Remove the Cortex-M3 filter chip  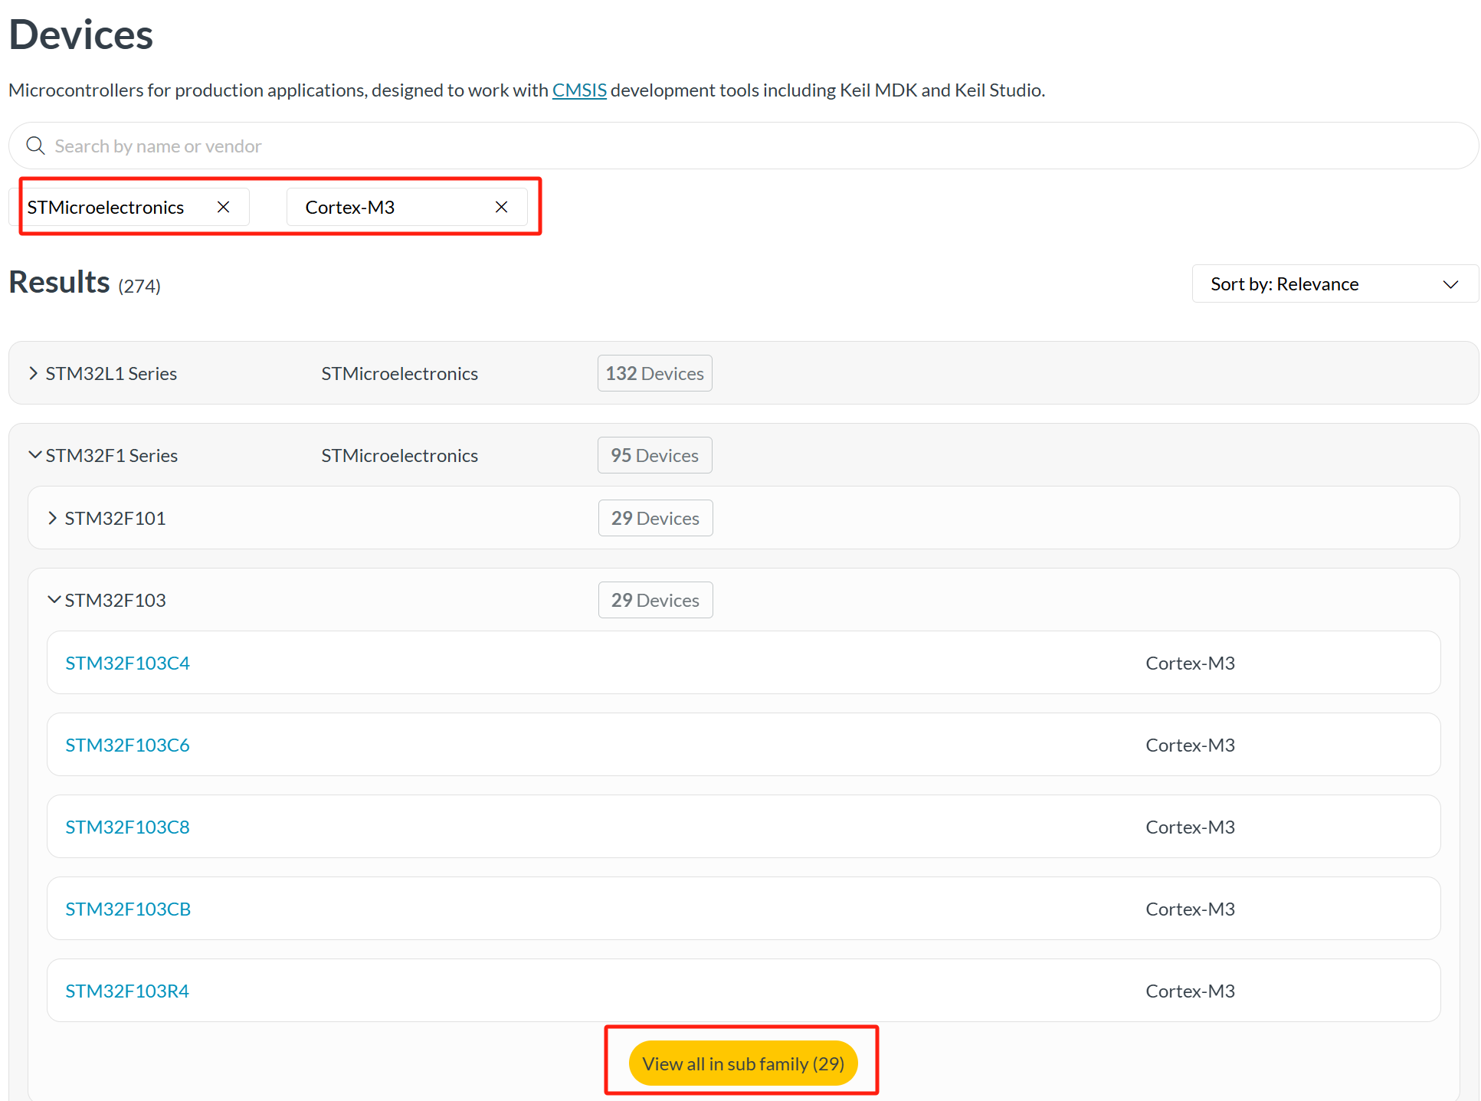501,207
